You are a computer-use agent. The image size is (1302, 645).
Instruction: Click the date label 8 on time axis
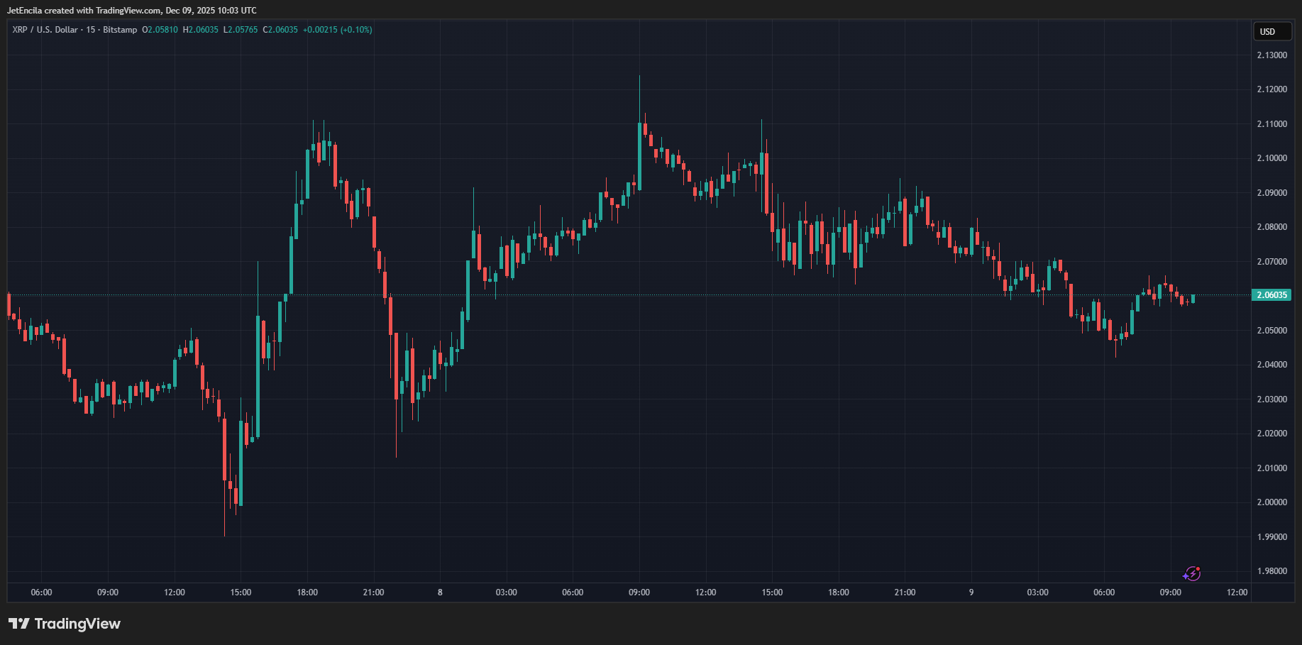tap(440, 592)
